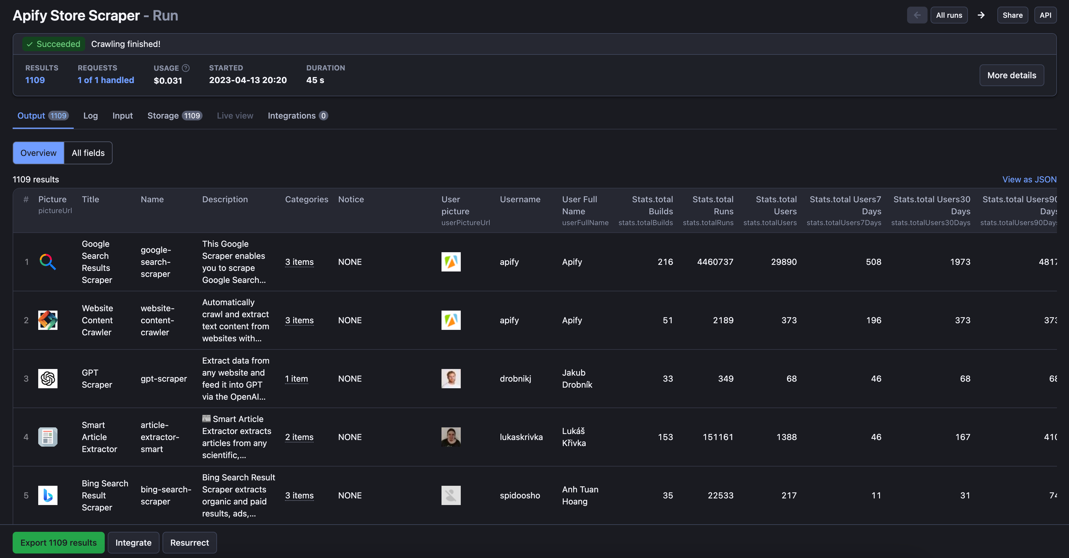Click Google Search Results Scraper title
The width and height of the screenshot is (1069, 558).
coord(97,262)
